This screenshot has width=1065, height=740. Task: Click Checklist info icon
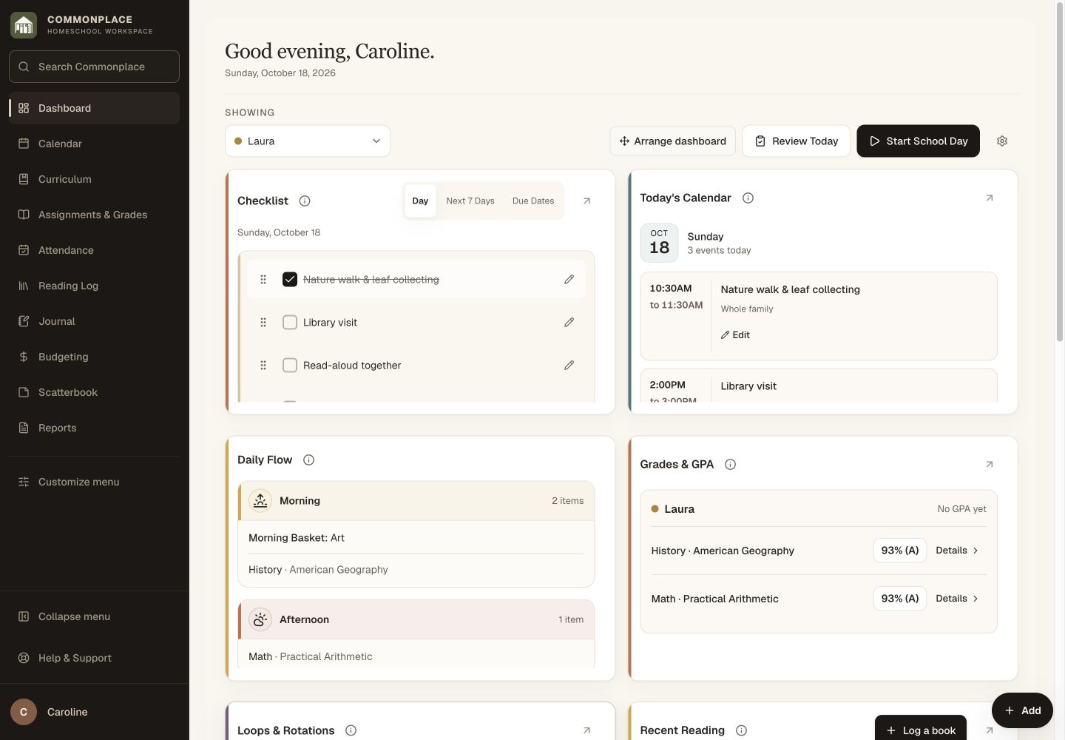point(305,201)
